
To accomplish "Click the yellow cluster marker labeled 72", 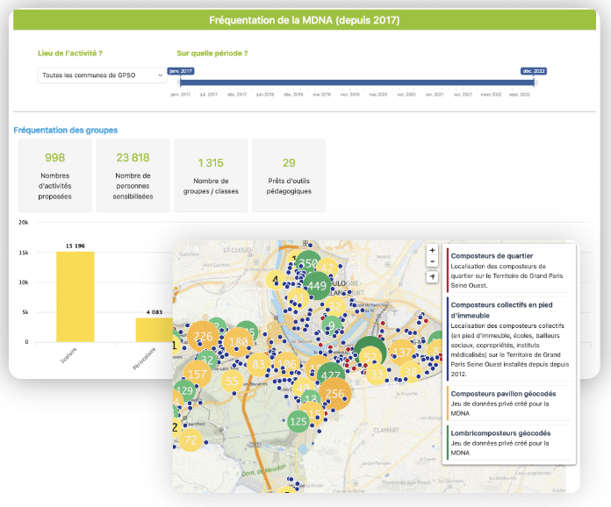I will (x=190, y=439).
